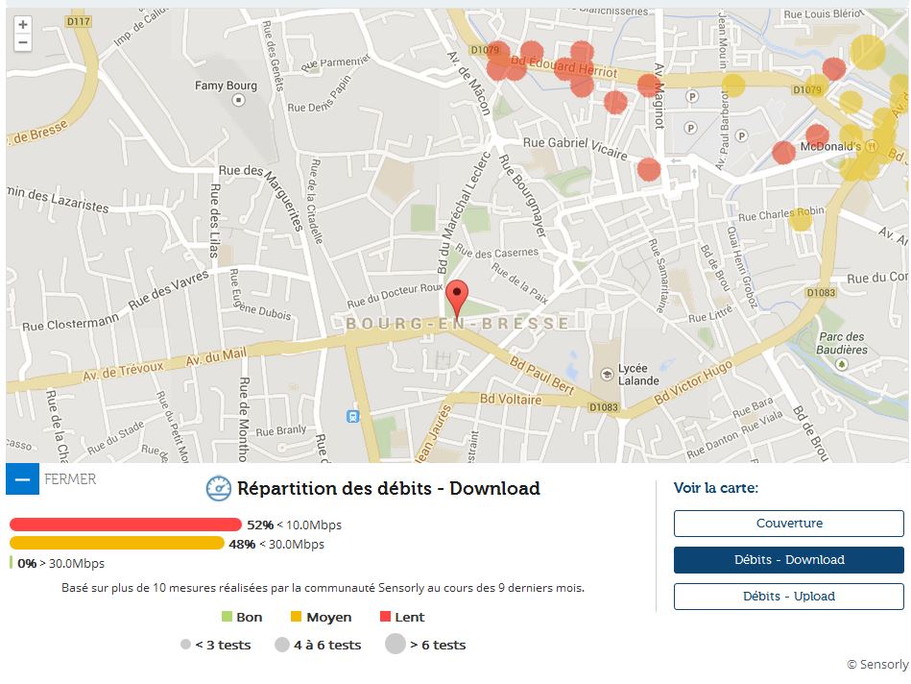
Task: Click the Sensorly copyright link
Action: (877, 664)
